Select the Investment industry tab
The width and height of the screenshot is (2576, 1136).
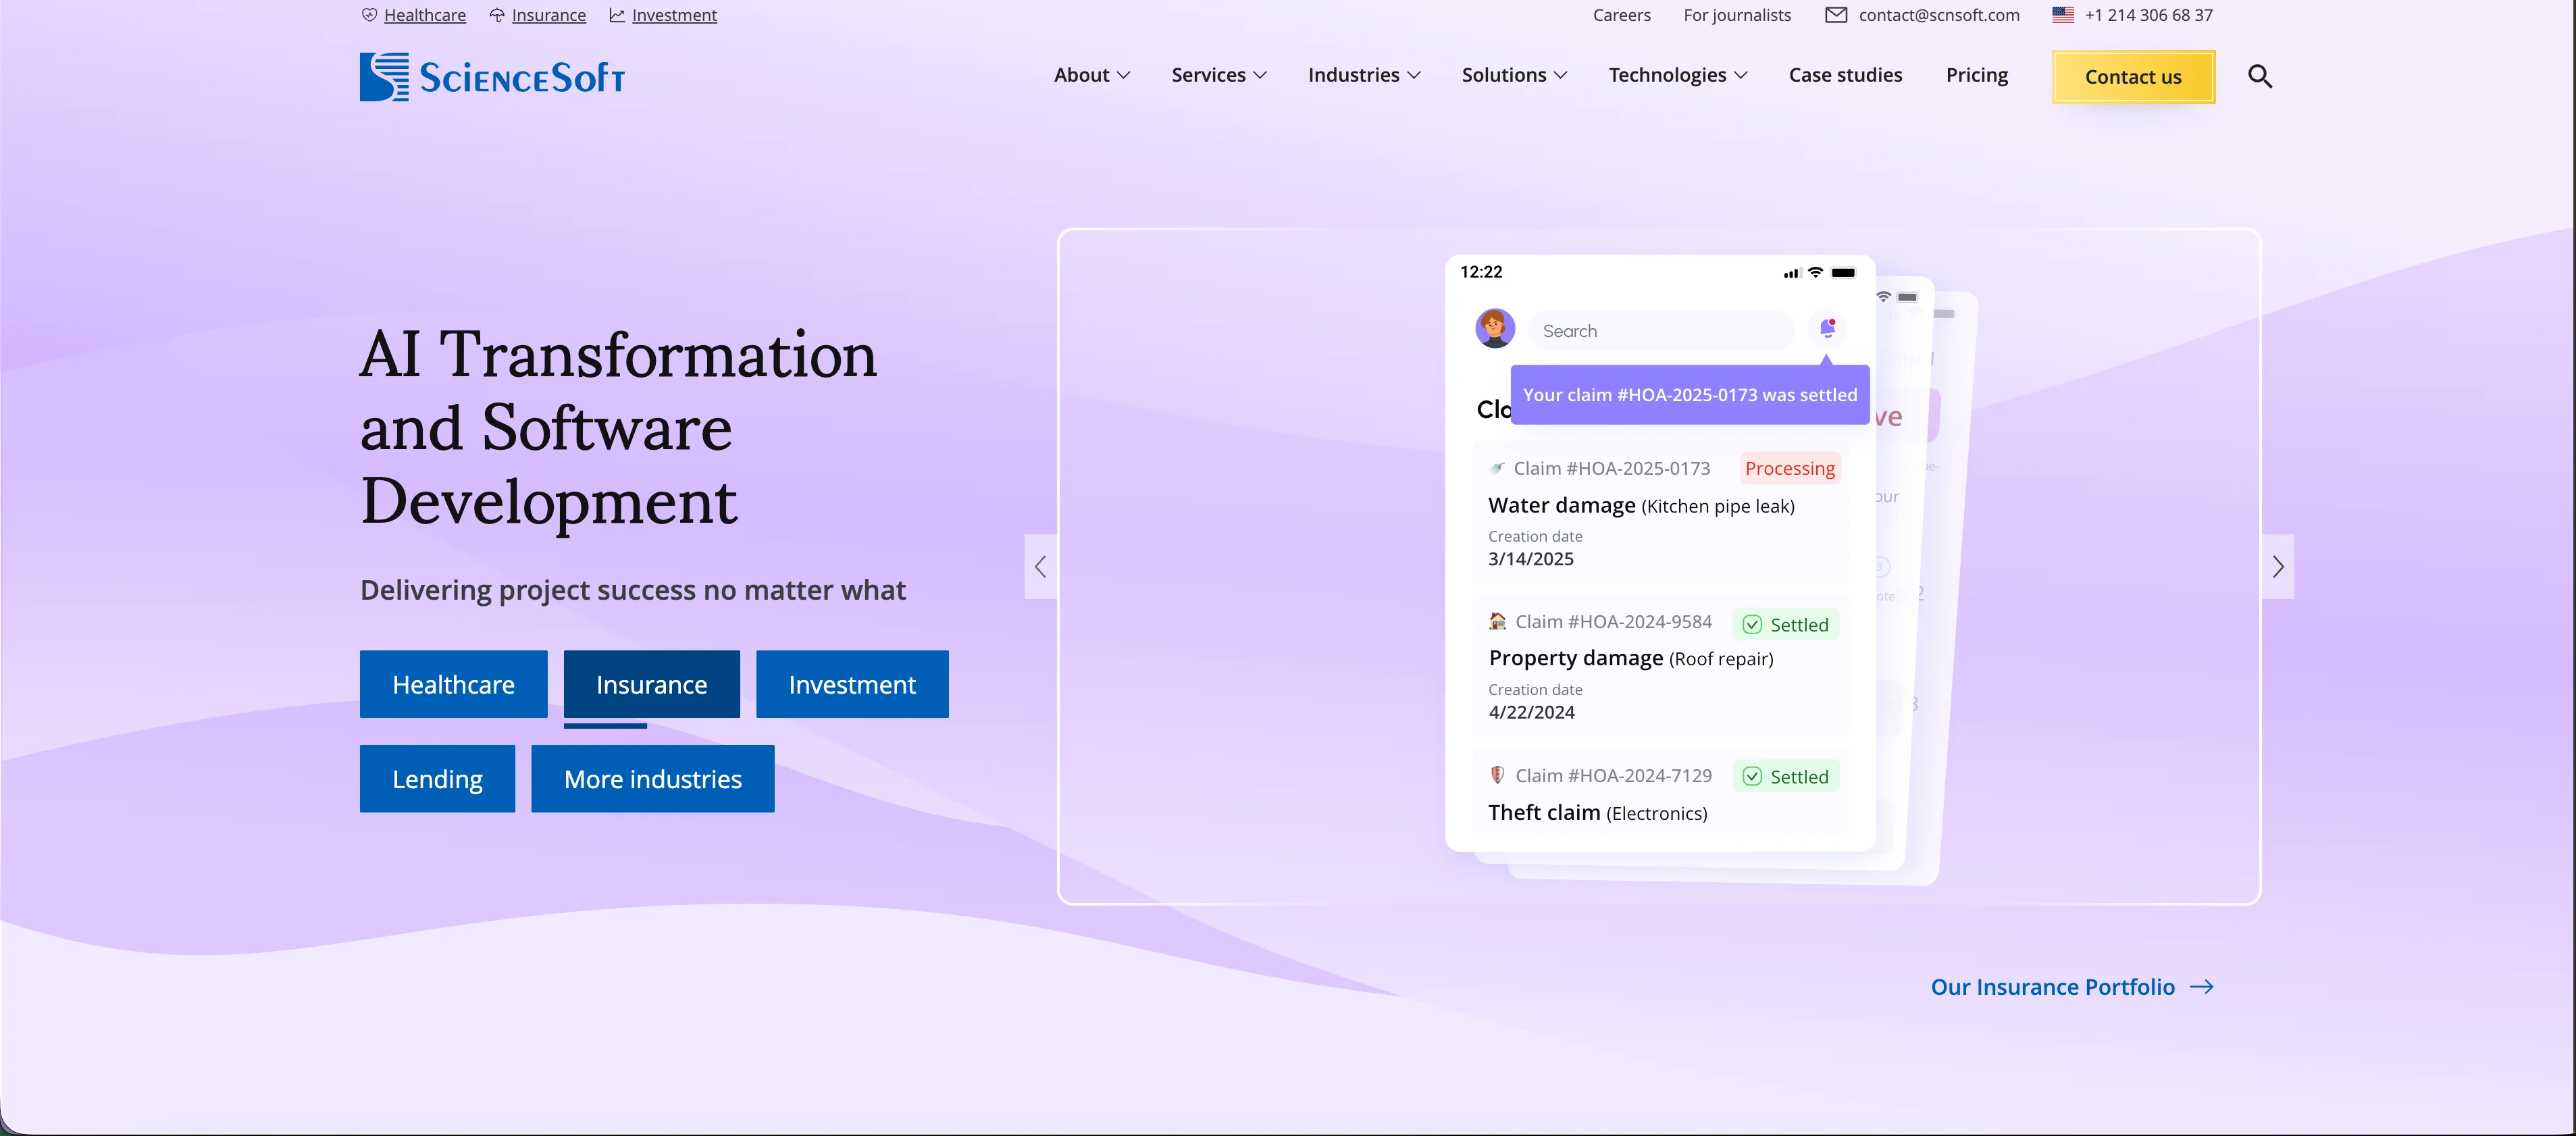pyautogui.click(x=852, y=684)
